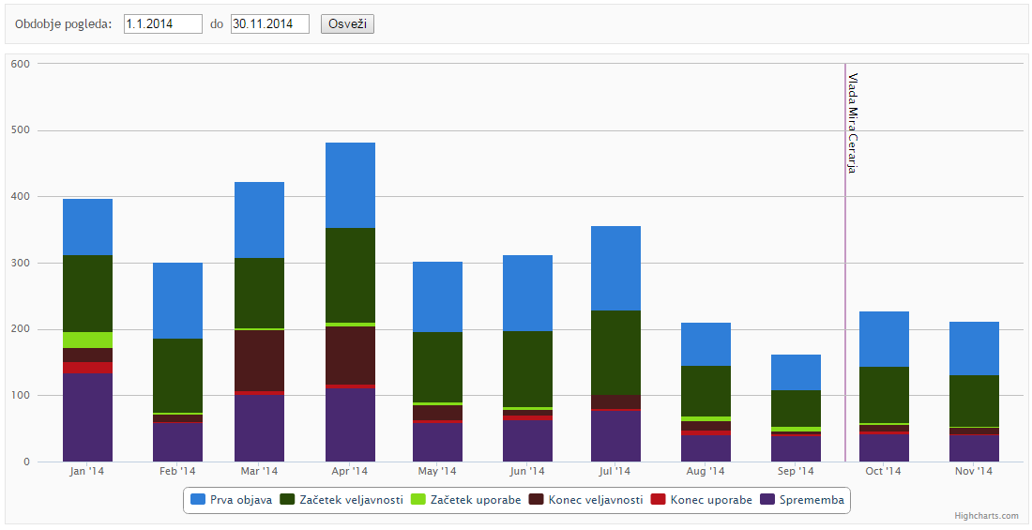The height and width of the screenshot is (530, 1032).
Task: Click the blue Prva objava legend swatch
Action: (198, 500)
